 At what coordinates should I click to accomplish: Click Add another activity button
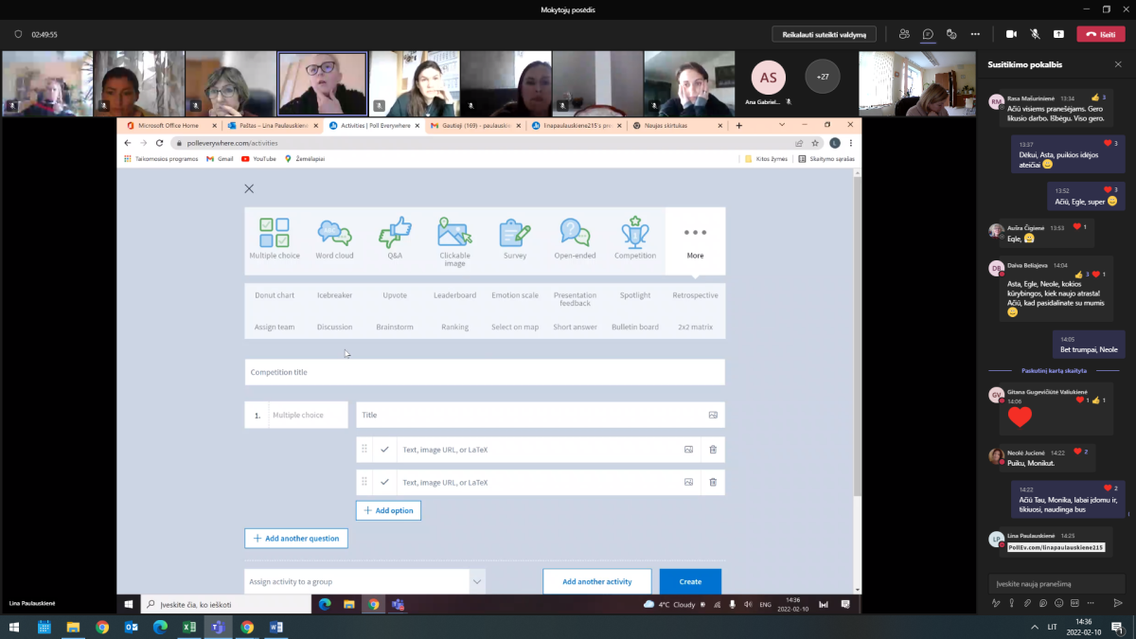596,581
